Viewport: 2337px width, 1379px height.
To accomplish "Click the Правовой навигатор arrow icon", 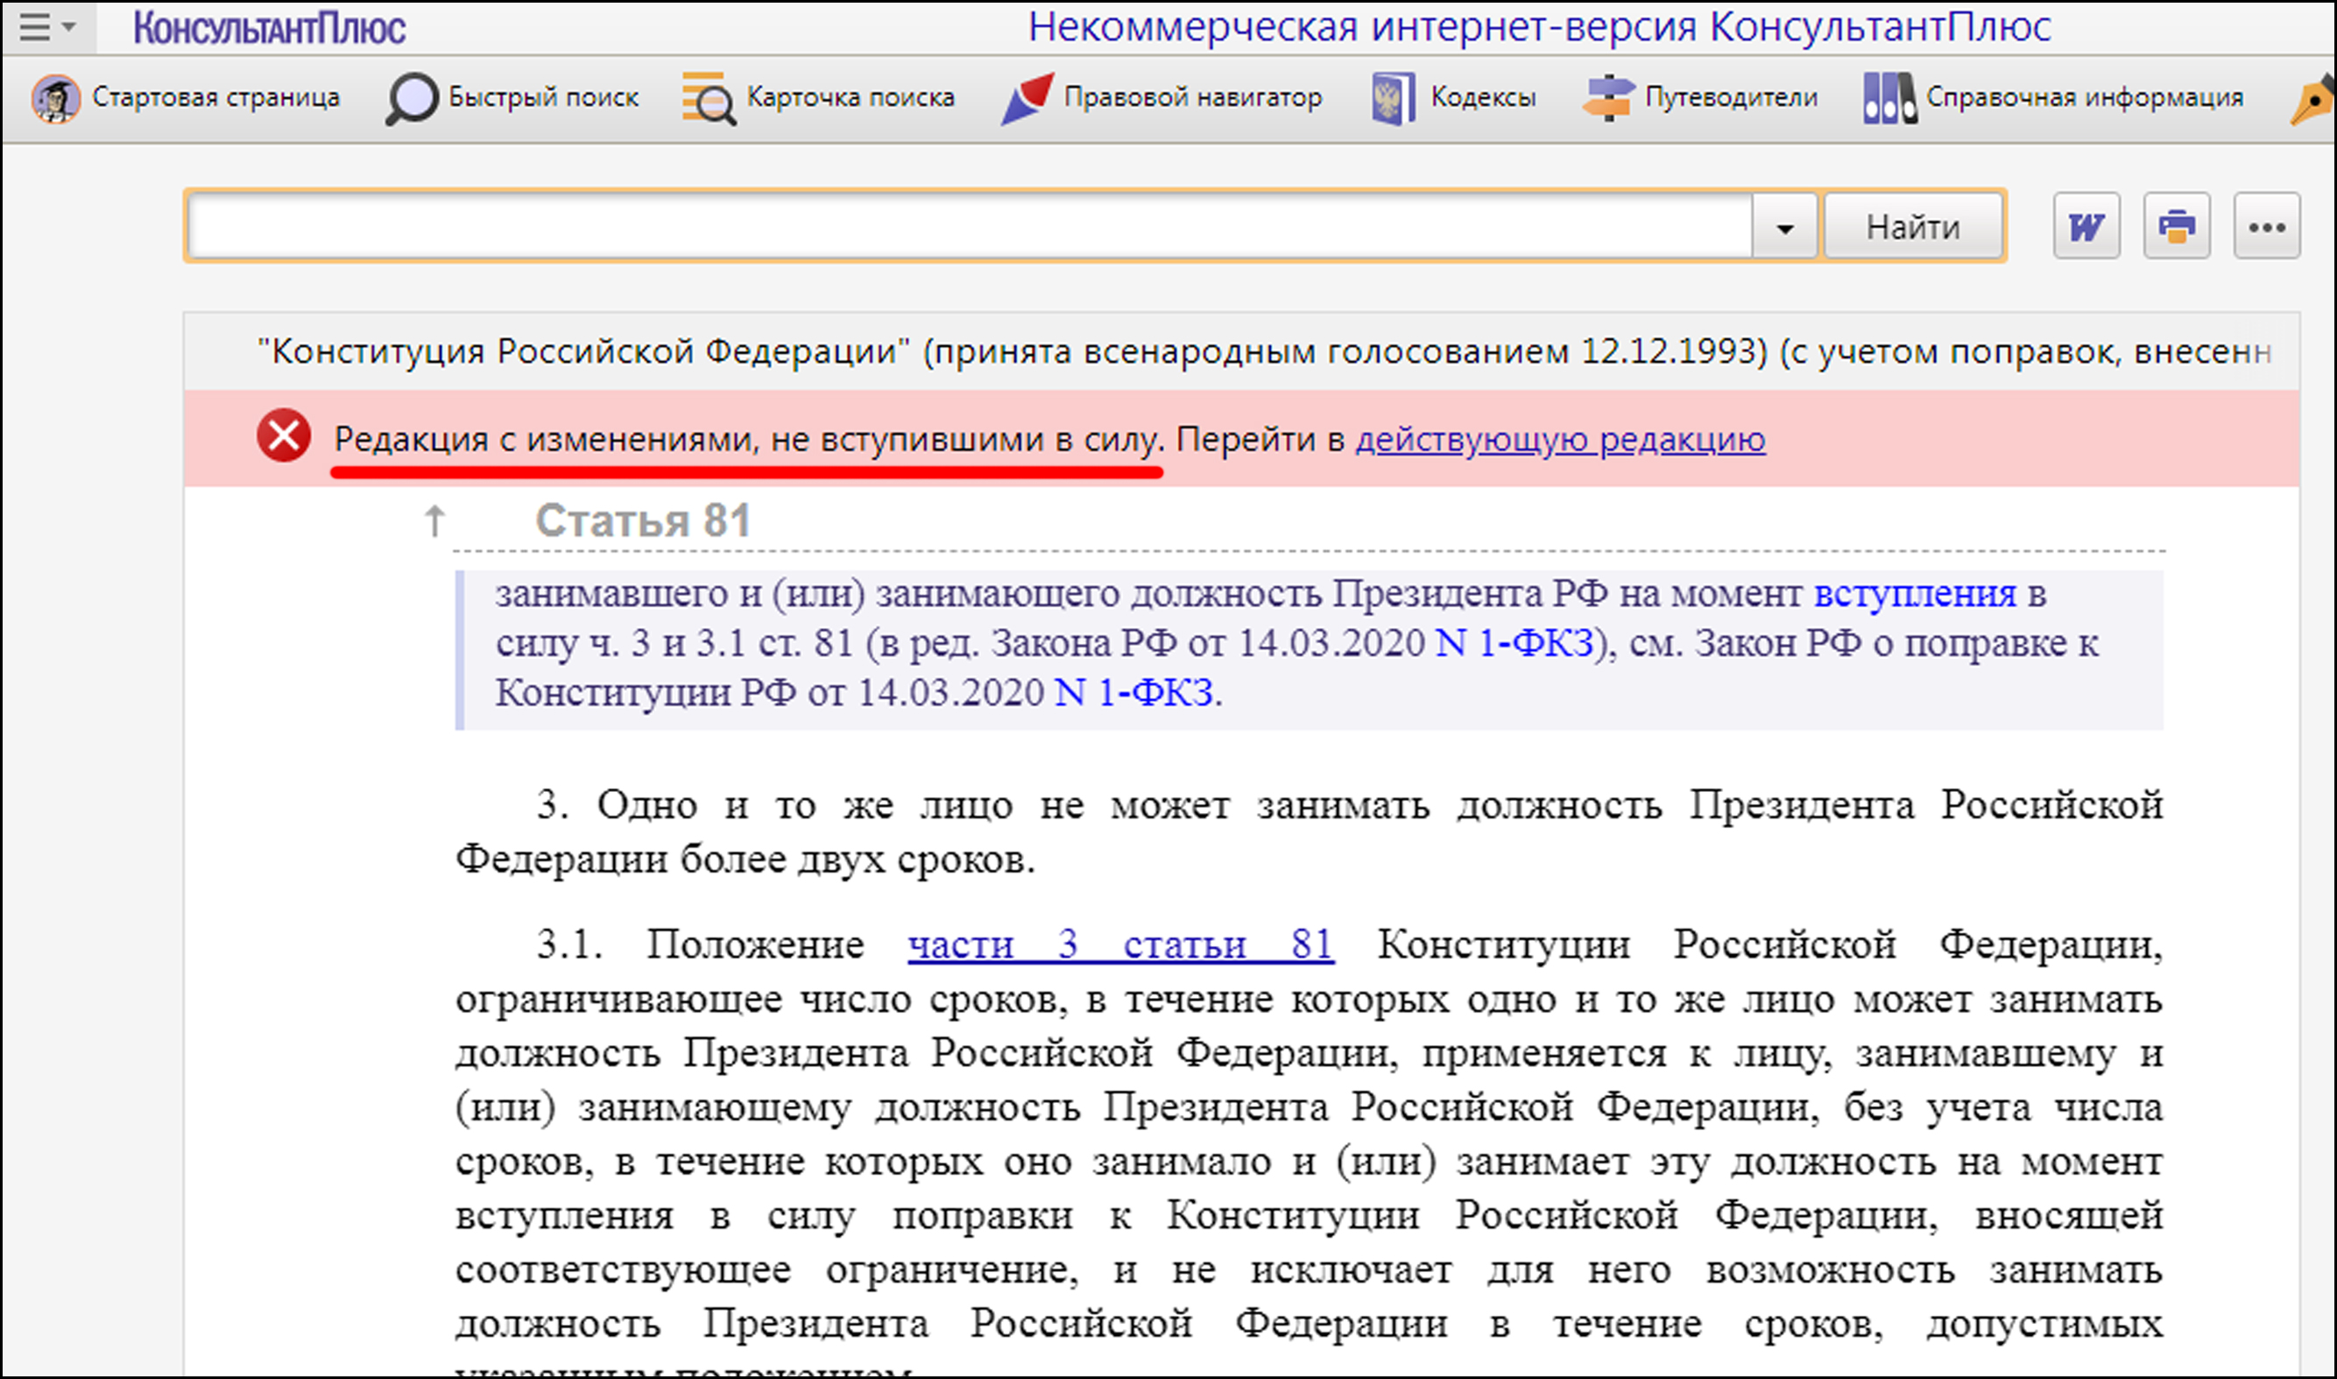I will coord(1027,97).
